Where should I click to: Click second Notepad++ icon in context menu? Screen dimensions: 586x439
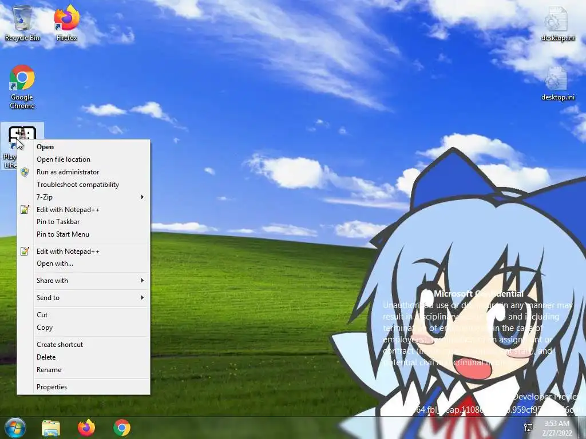point(25,252)
